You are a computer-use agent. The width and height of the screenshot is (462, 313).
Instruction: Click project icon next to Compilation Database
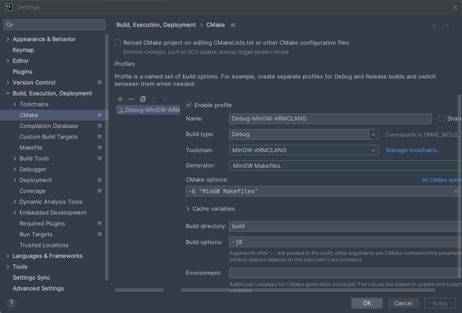click(99, 126)
